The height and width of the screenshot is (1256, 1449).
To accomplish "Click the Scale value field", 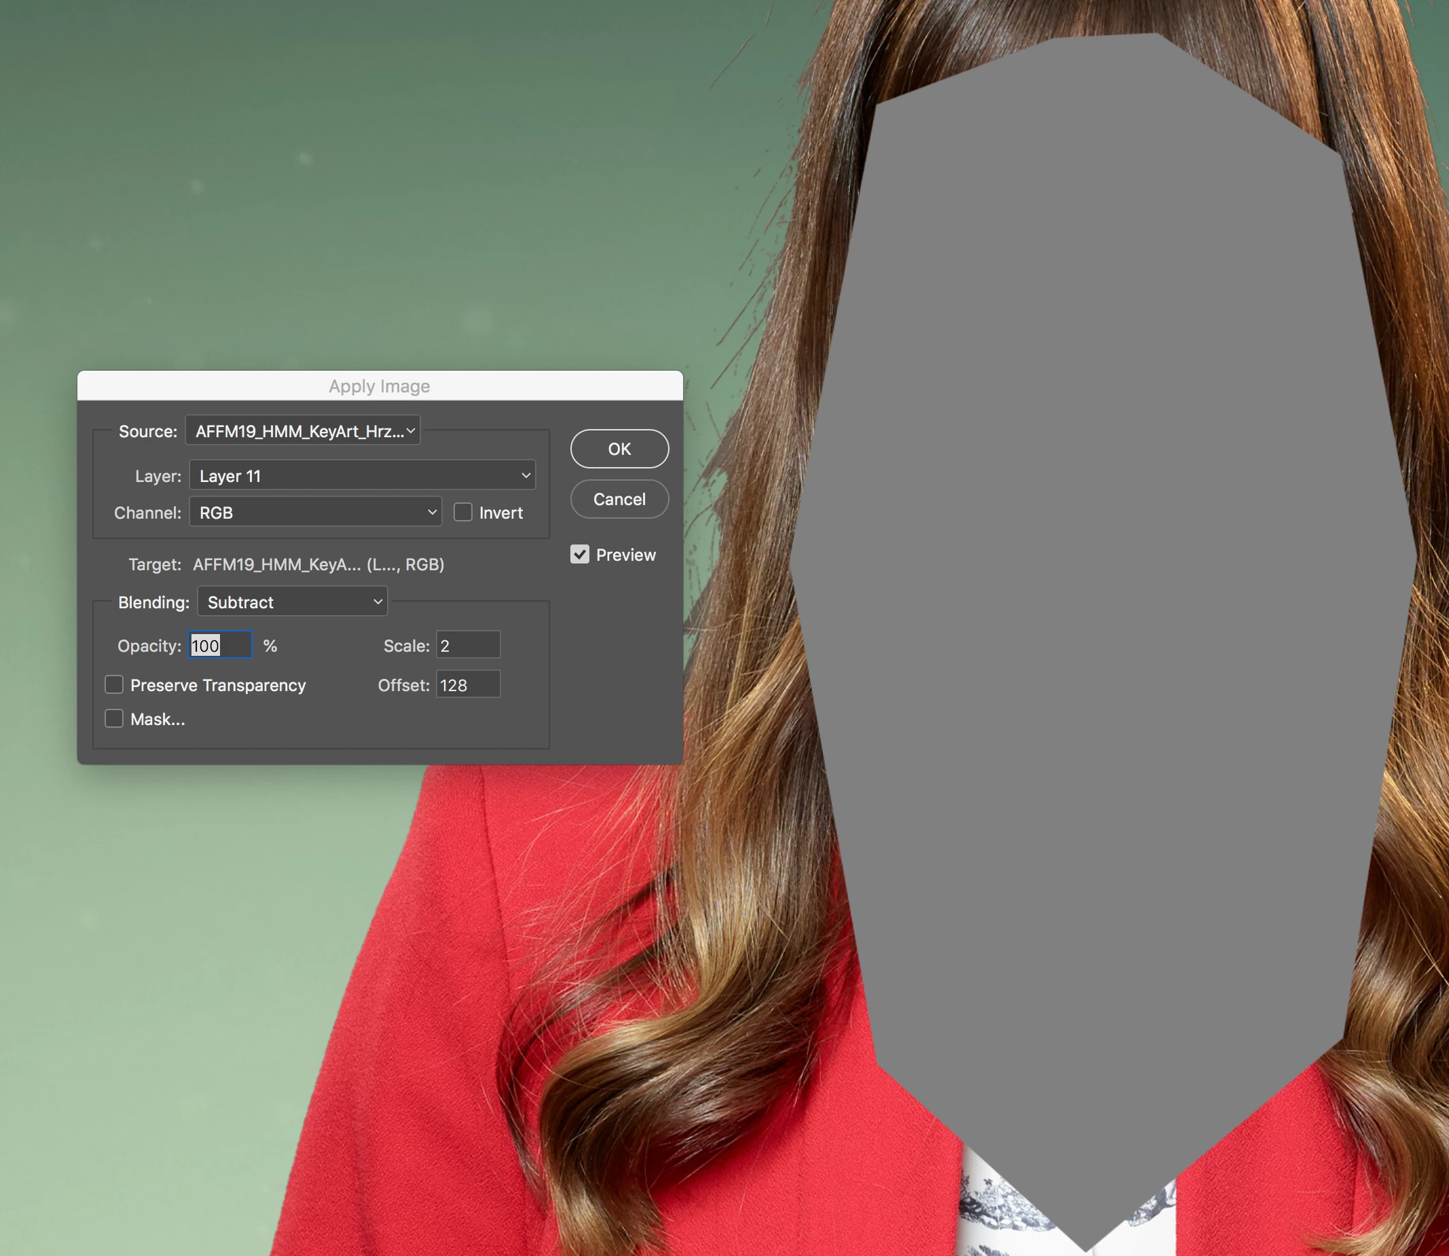I will pyautogui.click(x=468, y=645).
